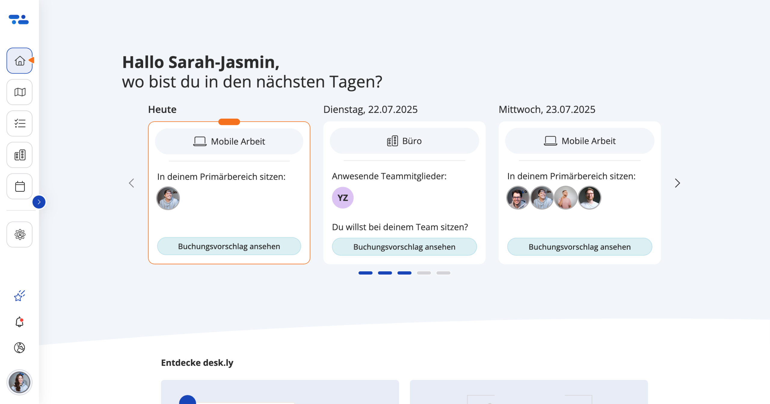
Task: Open notifications bell icon
Action: click(x=20, y=322)
